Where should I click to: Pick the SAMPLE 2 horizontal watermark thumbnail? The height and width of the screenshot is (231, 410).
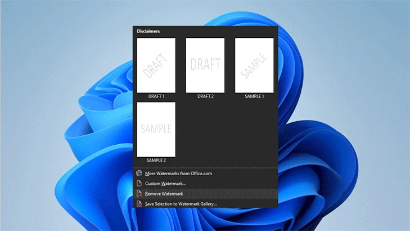click(x=156, y=130)
